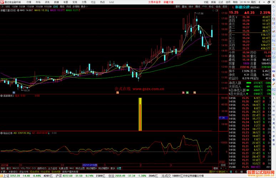
Task: Select the 30分钟 period
Action: (x=39, y=6)
